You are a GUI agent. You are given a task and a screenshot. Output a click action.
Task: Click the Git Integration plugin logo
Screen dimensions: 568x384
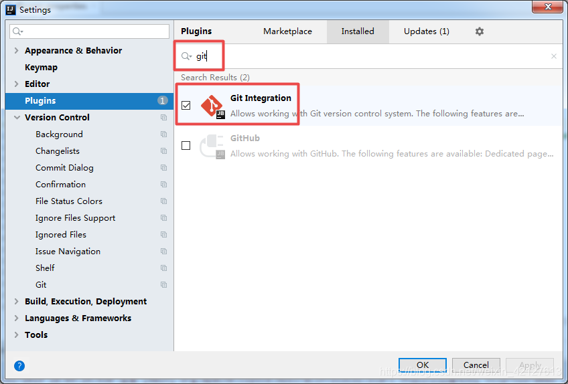click(212, 106)
